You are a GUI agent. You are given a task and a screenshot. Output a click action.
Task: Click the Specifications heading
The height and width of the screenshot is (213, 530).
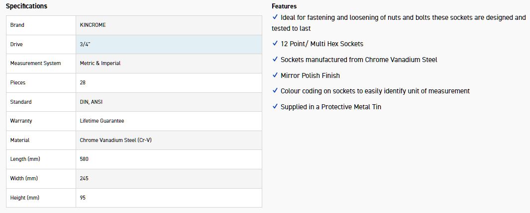pyautogui.click(x=26, y=6)
